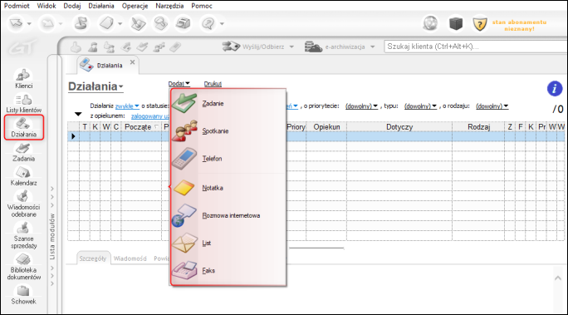Viewport: 568px width, 315px height.
Task: Click the Drukuj link
Action: pyautogui.click(x=213, y=84)
